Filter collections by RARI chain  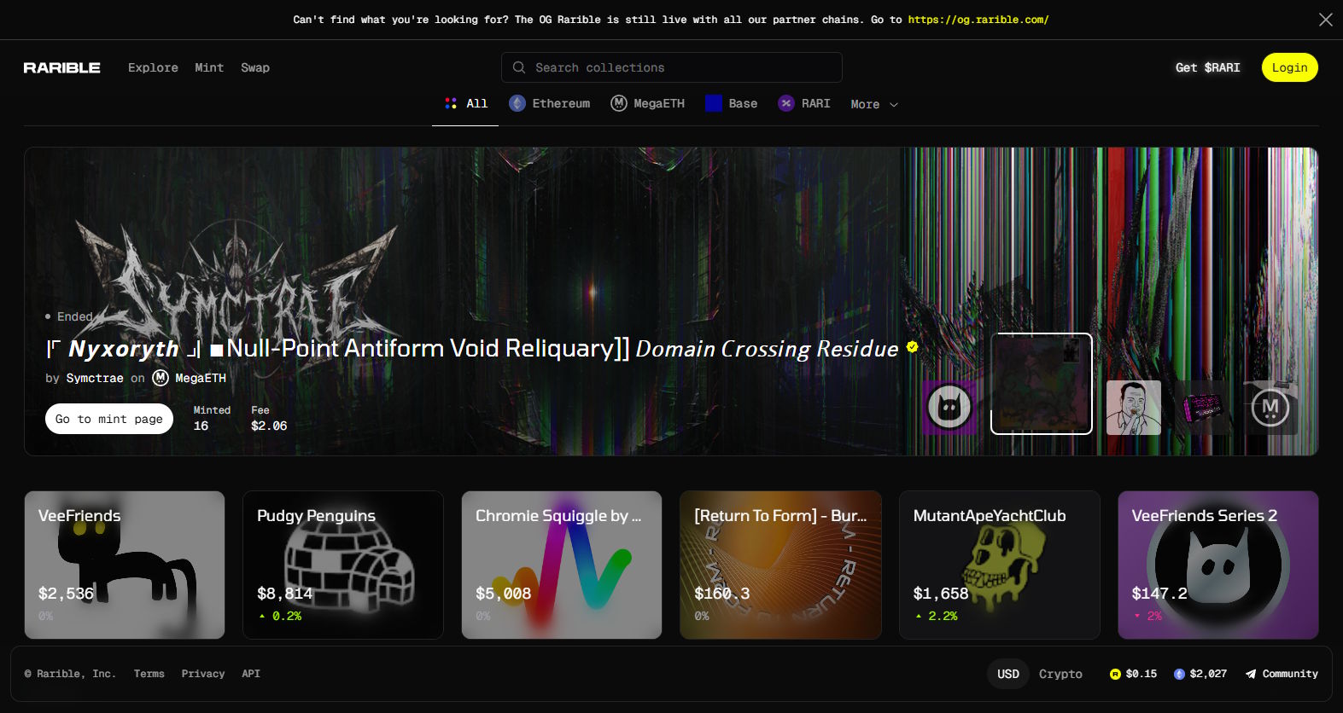804,103
